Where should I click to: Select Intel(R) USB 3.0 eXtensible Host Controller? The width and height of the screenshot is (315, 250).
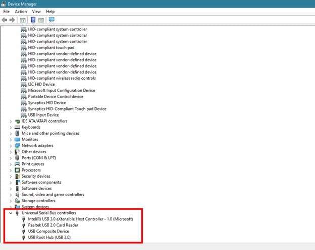coord(80,219)
